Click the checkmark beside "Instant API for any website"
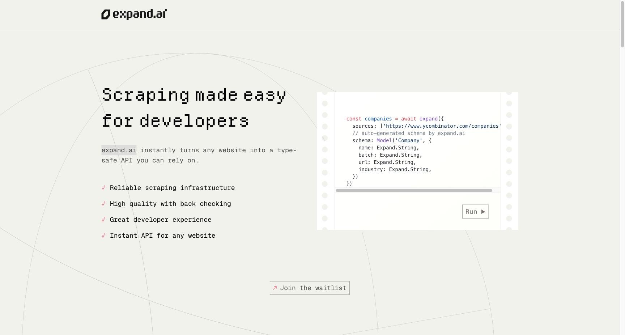Viewport: 625px width, 335px height. pyautogui.click(x=104, y=236)
